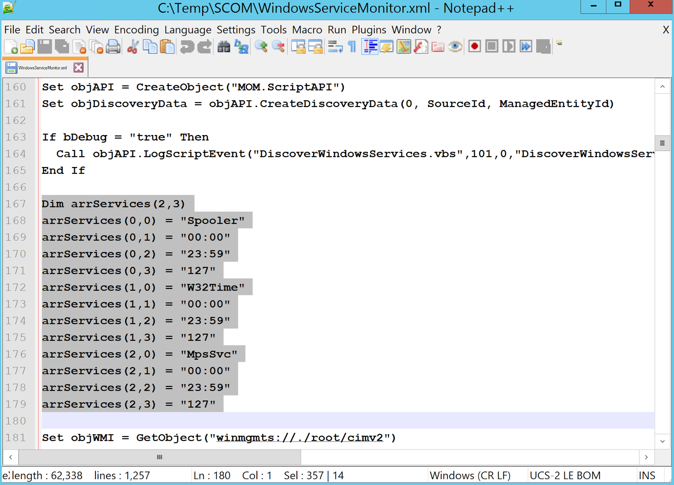Cut the selected arrServices lines

(x=133, y=46)
